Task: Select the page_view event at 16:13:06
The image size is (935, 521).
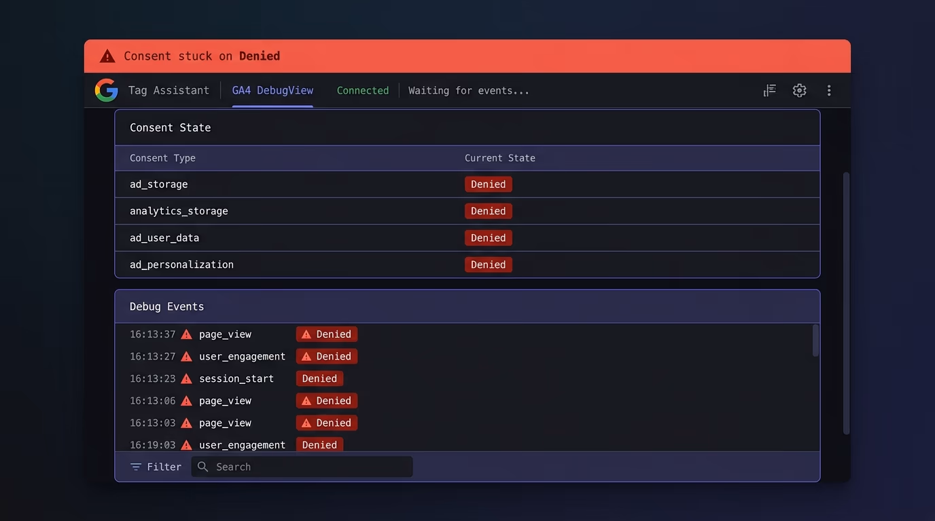Action: [225, 401]
